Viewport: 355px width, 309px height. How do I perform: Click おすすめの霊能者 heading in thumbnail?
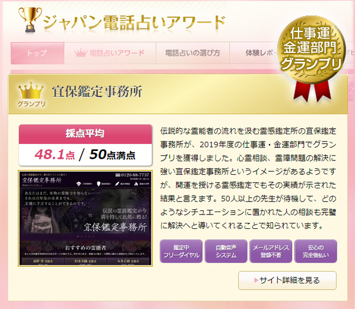[85, 248]
